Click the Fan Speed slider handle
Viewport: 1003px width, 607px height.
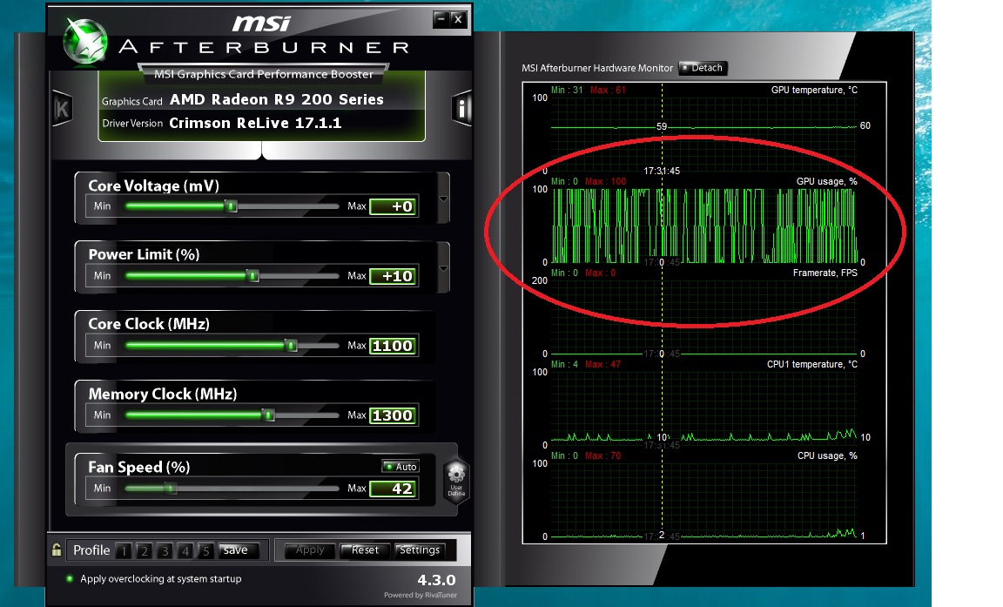point(171,488)
